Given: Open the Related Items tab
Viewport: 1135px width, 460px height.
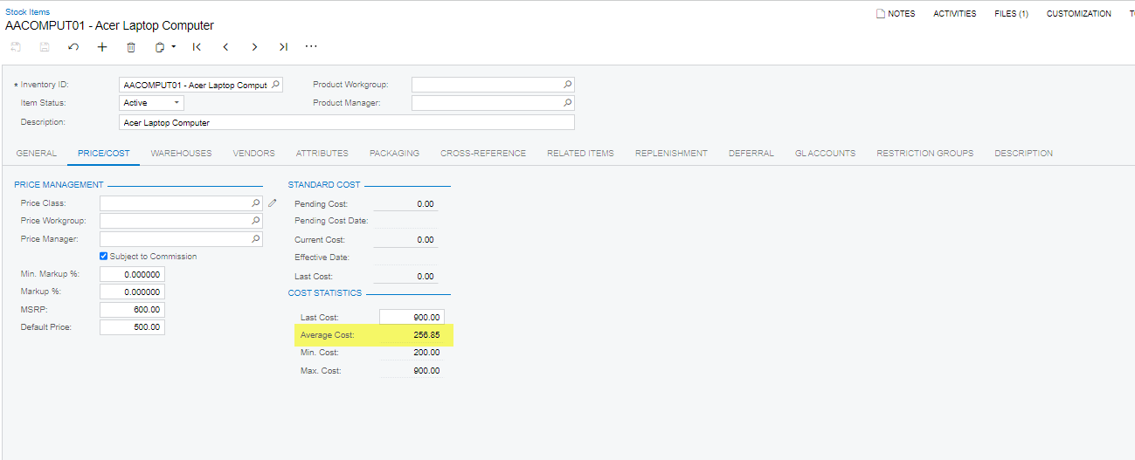Looking at the screenshot, I should click(x=580, y=153).
